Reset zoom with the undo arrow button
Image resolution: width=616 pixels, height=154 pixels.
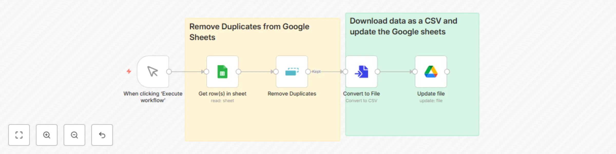pos(102,135)
